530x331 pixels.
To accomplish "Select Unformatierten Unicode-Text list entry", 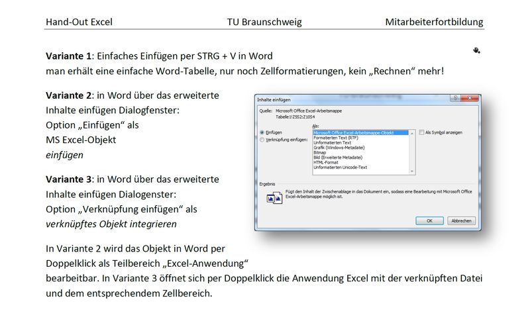I will (341, 167).
